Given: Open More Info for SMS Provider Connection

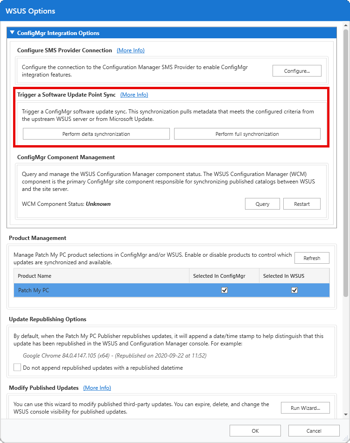Looking at the screenshot, I should [x=130, y=50].
